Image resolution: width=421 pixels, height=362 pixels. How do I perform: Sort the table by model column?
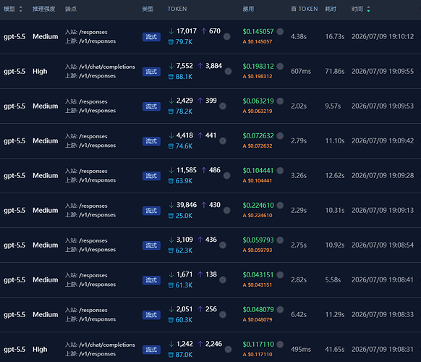point(21,9)
